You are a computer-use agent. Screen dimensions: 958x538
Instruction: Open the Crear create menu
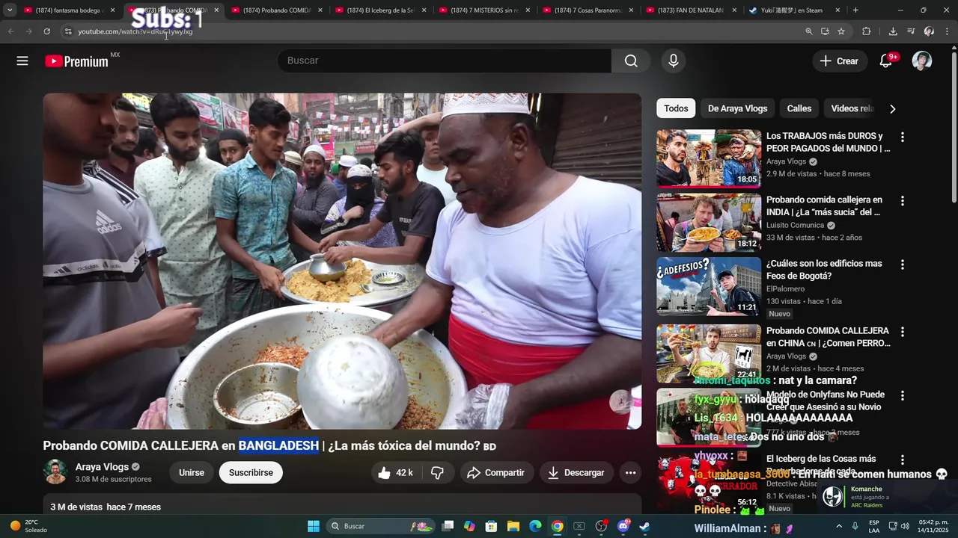pyautogui.click(x=840, y=61)
